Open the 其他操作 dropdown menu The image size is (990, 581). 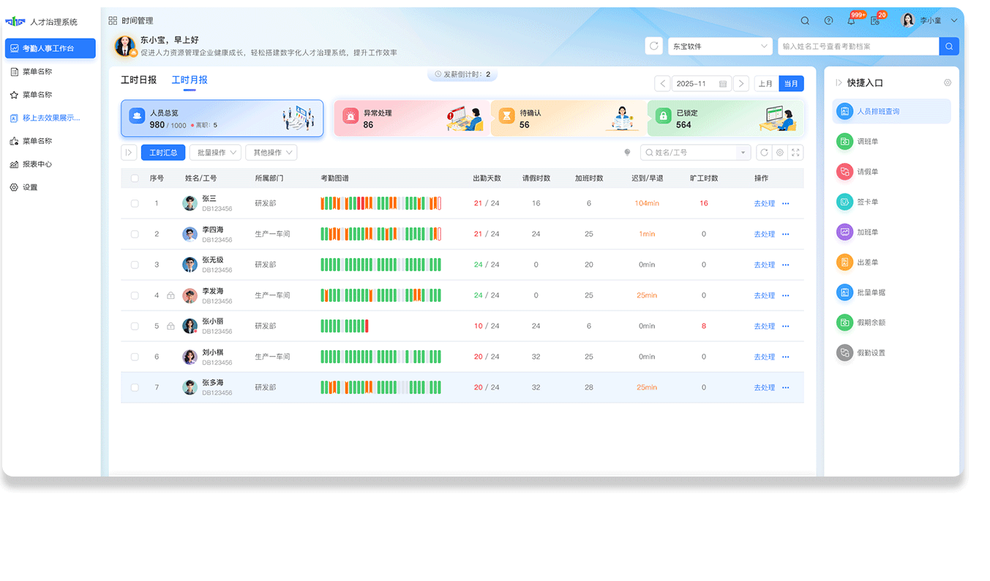coord(271,153)
